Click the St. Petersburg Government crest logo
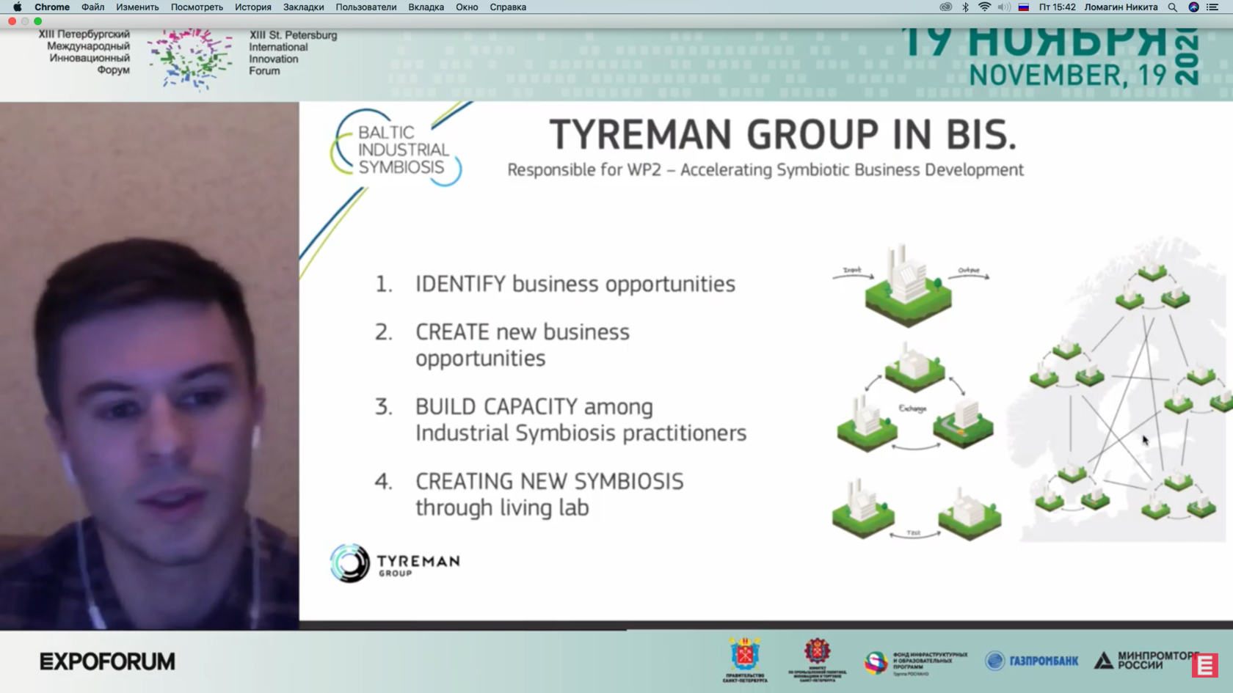The width and height of the screenshot is (1233, 693). (744, 660)
